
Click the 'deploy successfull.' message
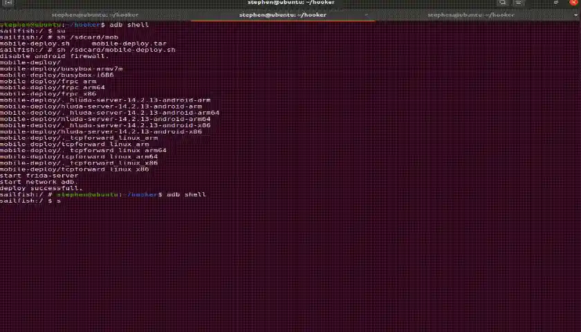click(41, 188)
